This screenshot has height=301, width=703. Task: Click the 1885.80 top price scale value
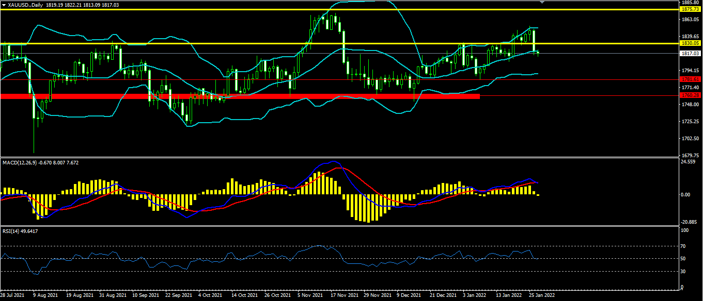click(690, 3)
